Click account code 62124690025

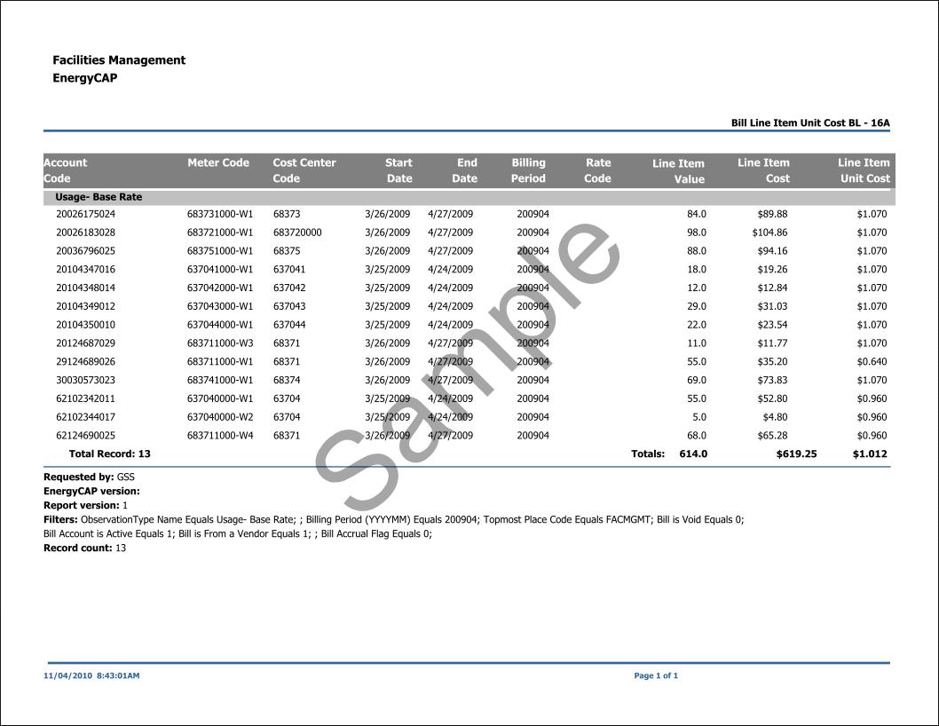click(85, 436)
